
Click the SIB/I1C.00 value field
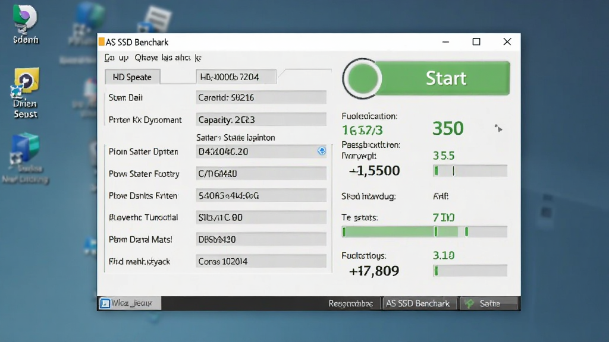pyautogui.click(x=261, y=217)
